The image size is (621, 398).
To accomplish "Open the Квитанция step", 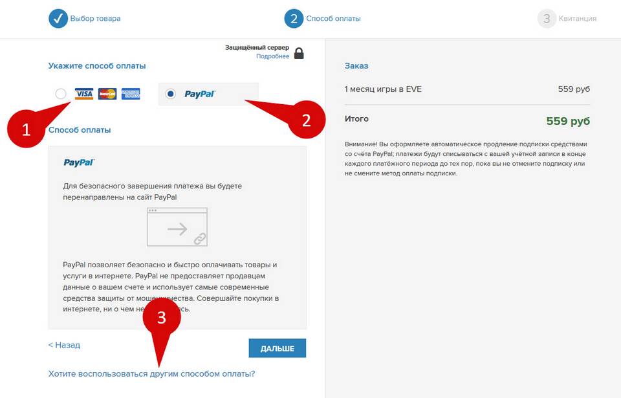I will tap(578, 19).
